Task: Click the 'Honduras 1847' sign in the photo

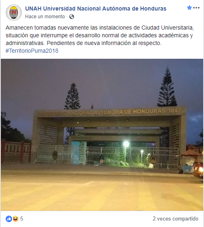Action: pos(157,111)
